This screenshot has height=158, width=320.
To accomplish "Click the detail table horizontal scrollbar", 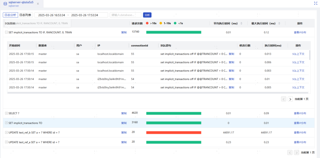I will [158, 93].
